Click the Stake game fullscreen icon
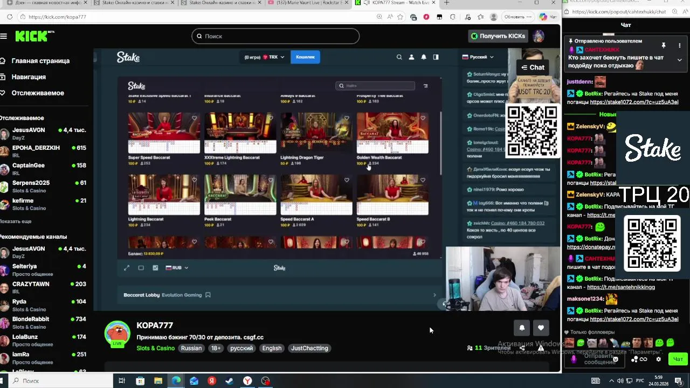 (x=127, y=268)
